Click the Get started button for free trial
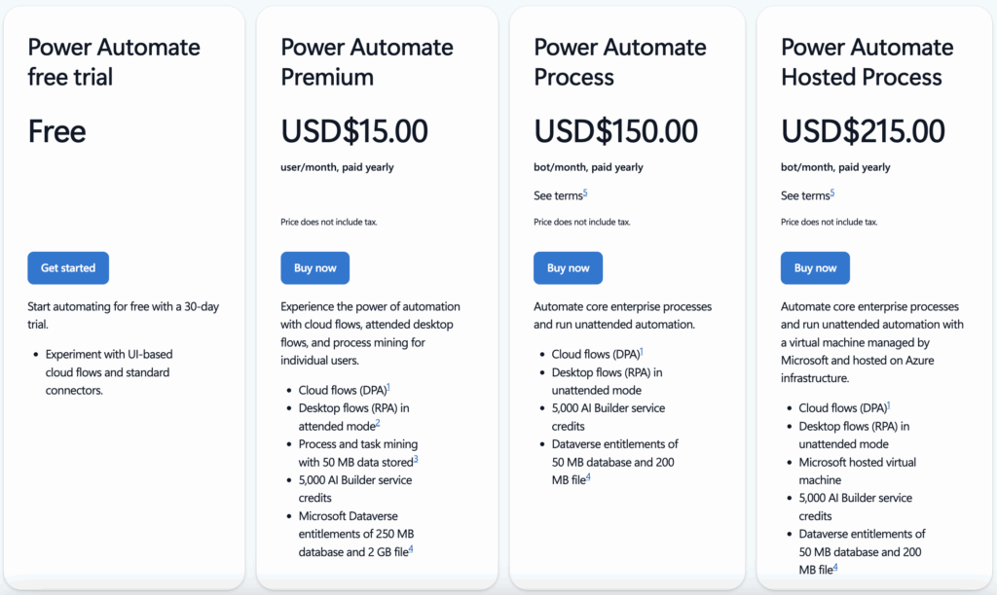 (x=67, y=267)
